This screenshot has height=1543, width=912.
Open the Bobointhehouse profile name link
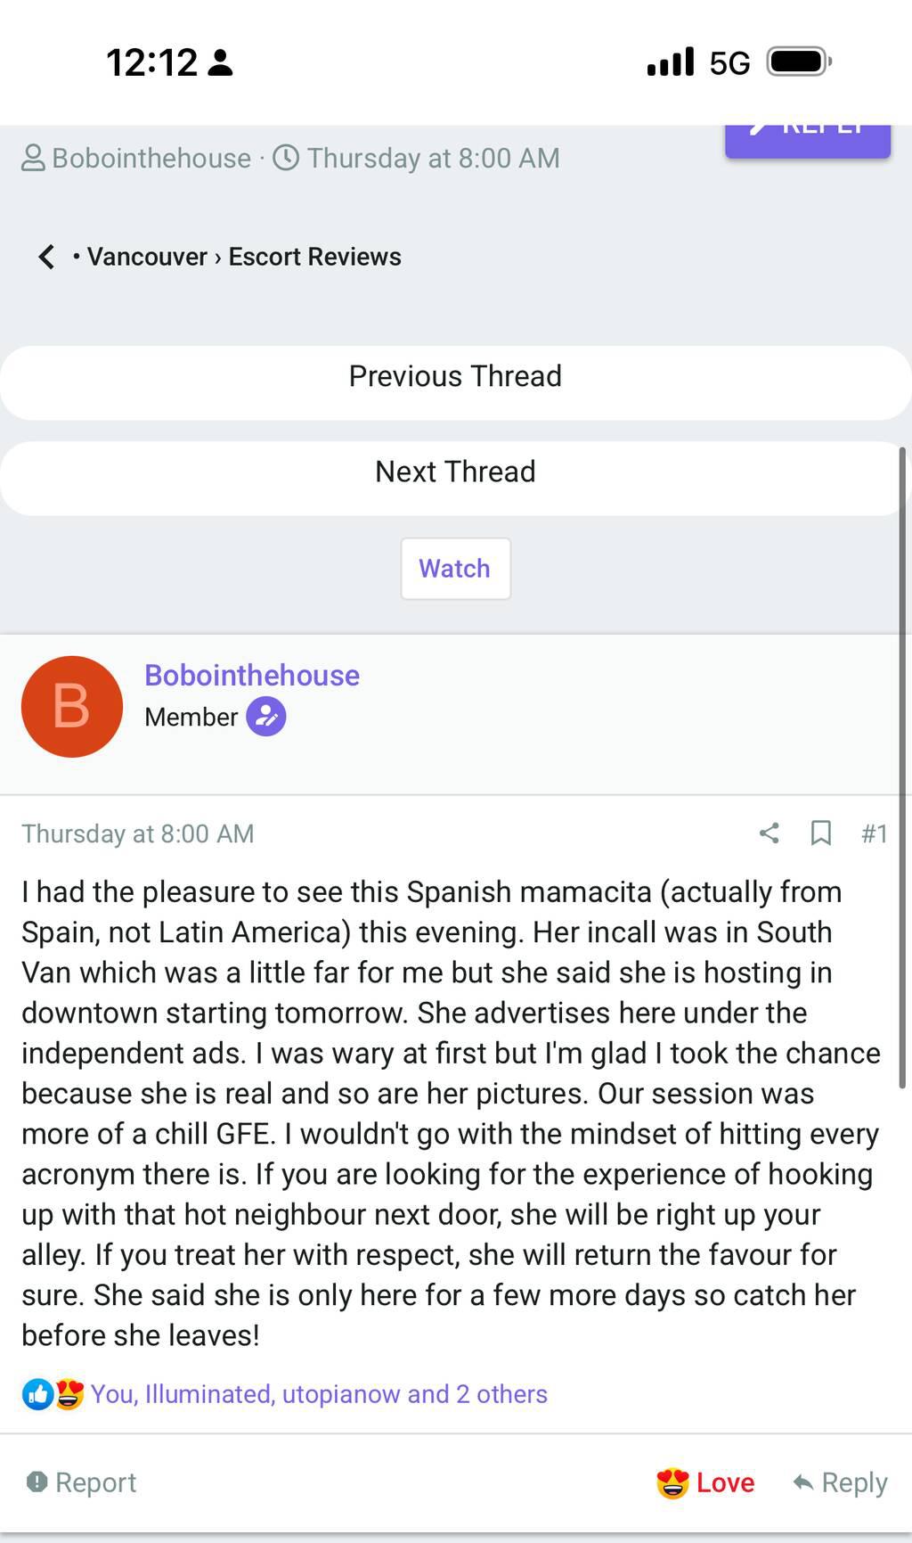pos(252,676)
